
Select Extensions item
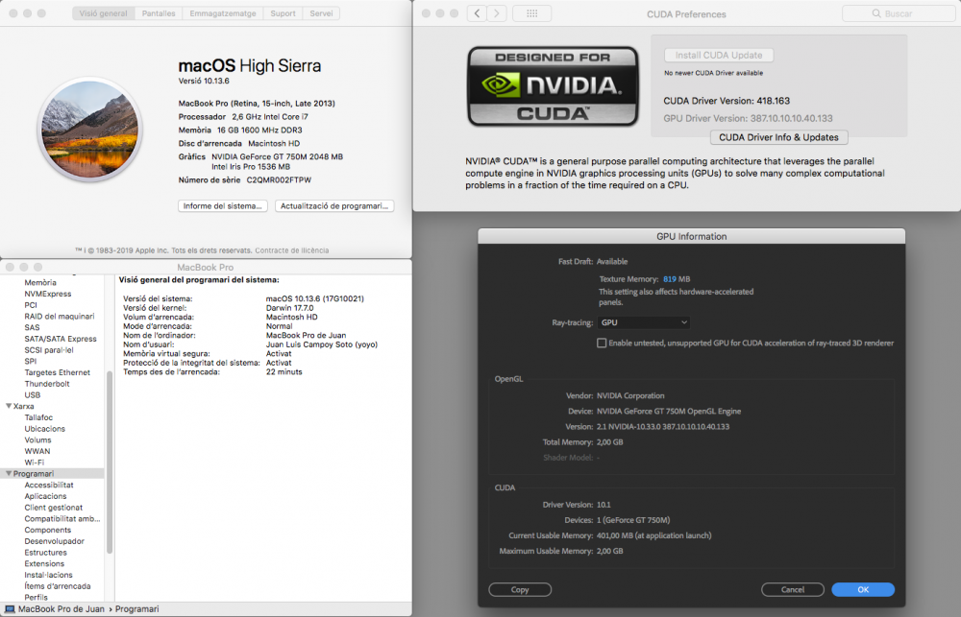coord(44,564)
